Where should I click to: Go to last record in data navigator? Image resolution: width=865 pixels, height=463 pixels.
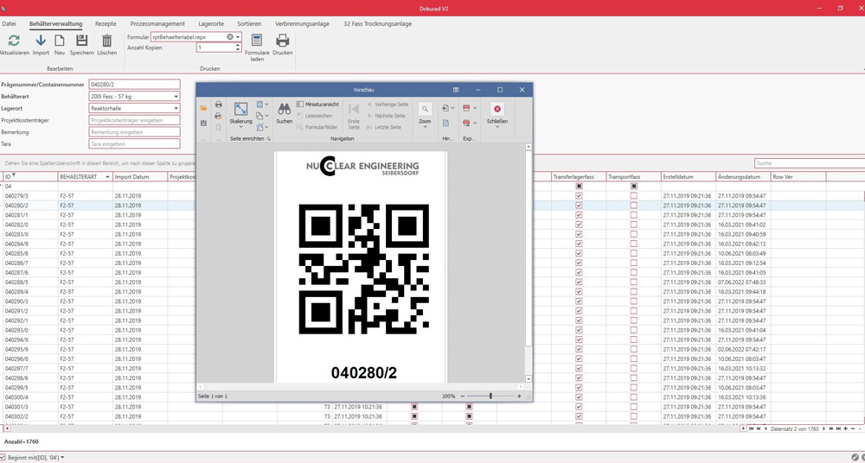click(x=838, y=428)
